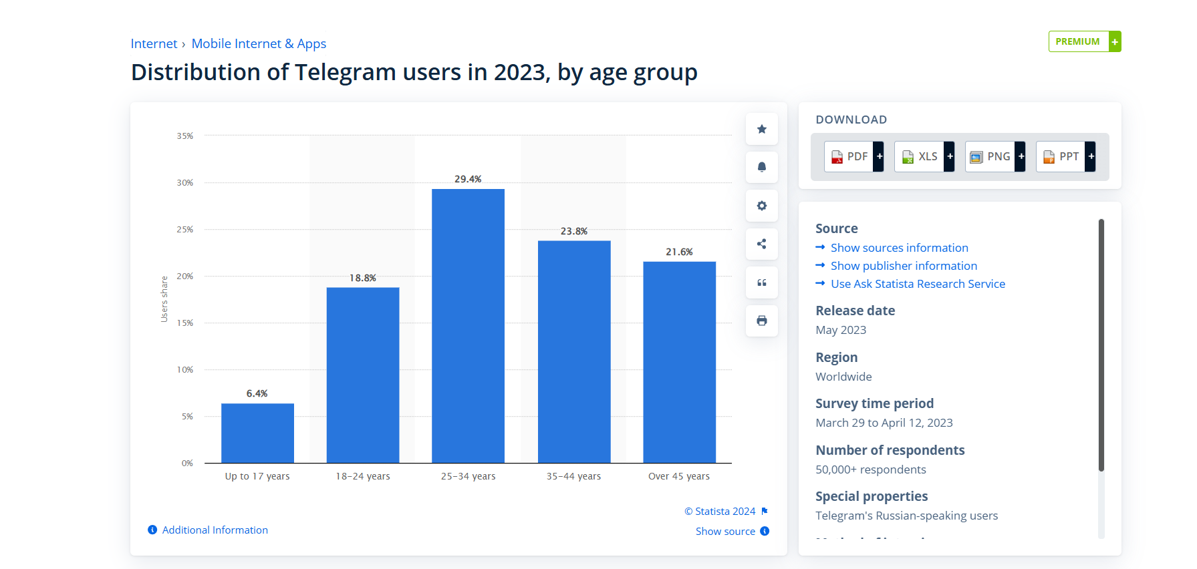Click the arrow before Show publisher information
Screen dimensions: 1197x569
[820, 265]
